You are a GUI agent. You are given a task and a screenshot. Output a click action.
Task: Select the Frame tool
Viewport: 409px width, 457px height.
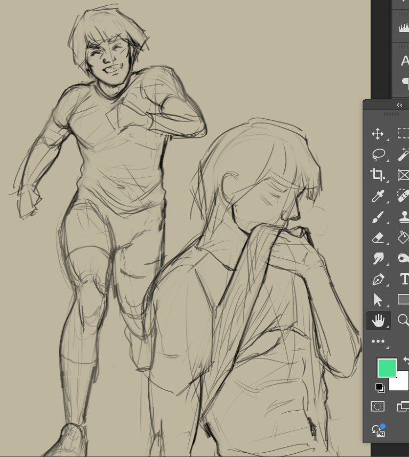pyautogui.click(x=404, y=175)
